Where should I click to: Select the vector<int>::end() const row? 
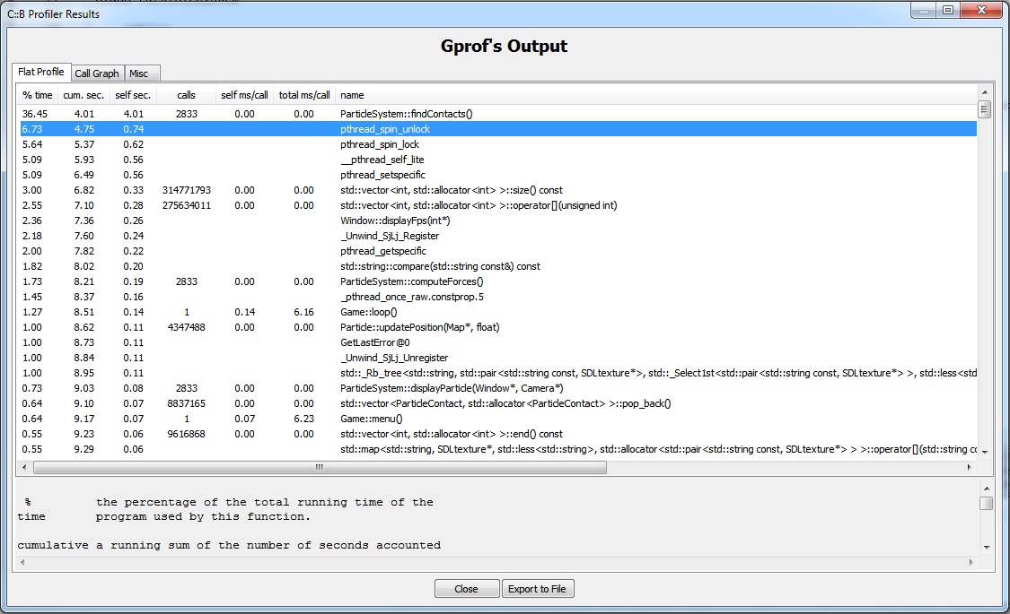pyautogui.click(x=498, y=434)
